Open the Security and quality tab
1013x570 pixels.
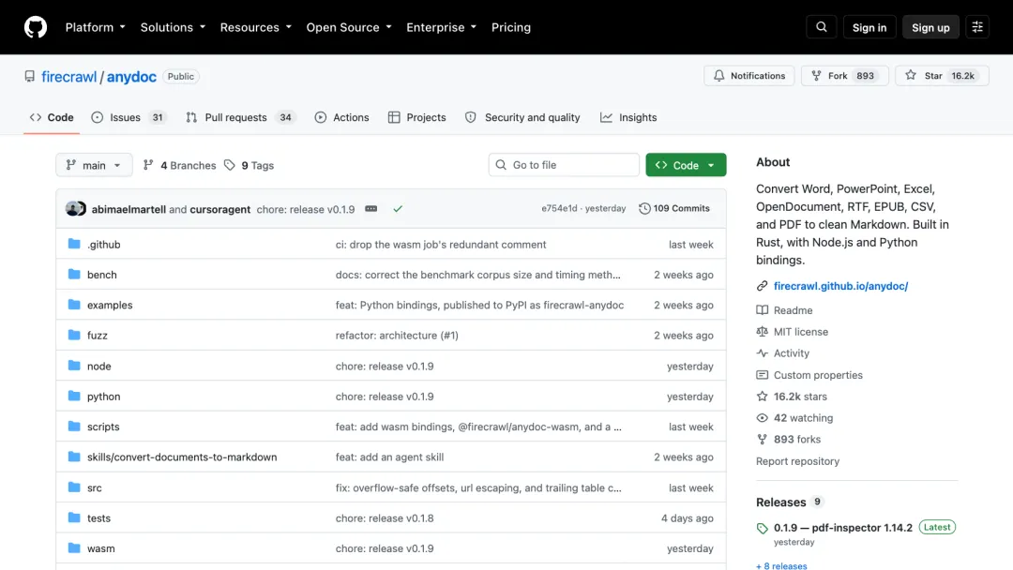coord(522,117)
